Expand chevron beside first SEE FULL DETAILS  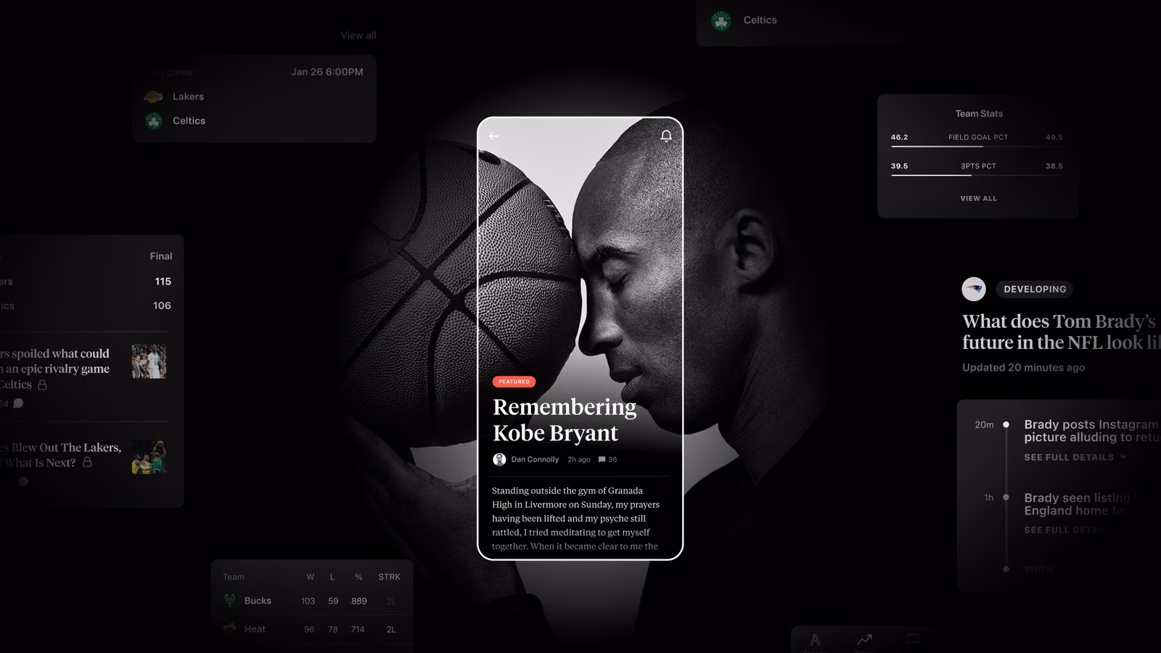(1123, 457)
